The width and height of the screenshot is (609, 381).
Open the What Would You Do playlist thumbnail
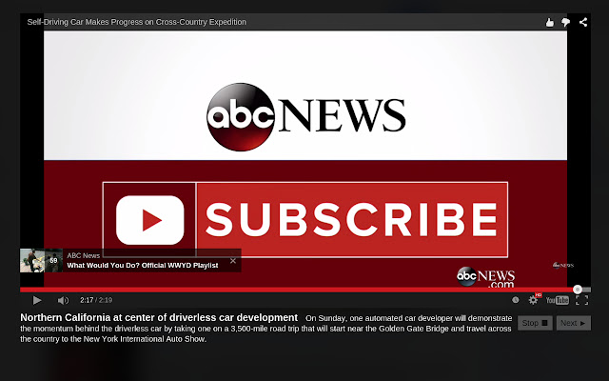click(41, 260)
